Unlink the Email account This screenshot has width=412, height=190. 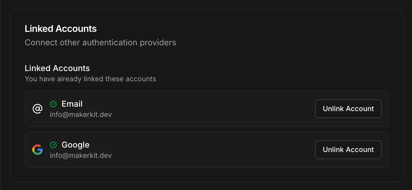[348, 109]
